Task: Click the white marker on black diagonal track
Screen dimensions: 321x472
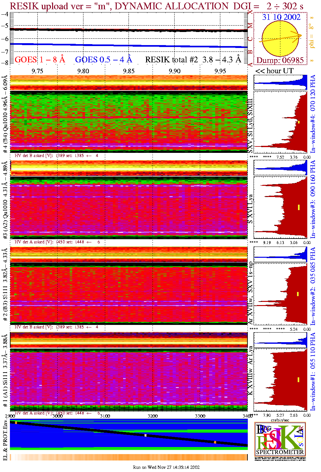Action: tap(145, 435)
